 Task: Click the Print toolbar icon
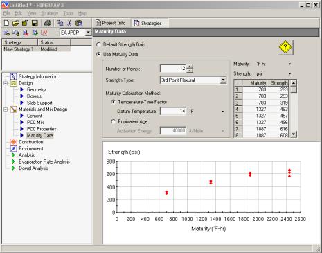48,23
